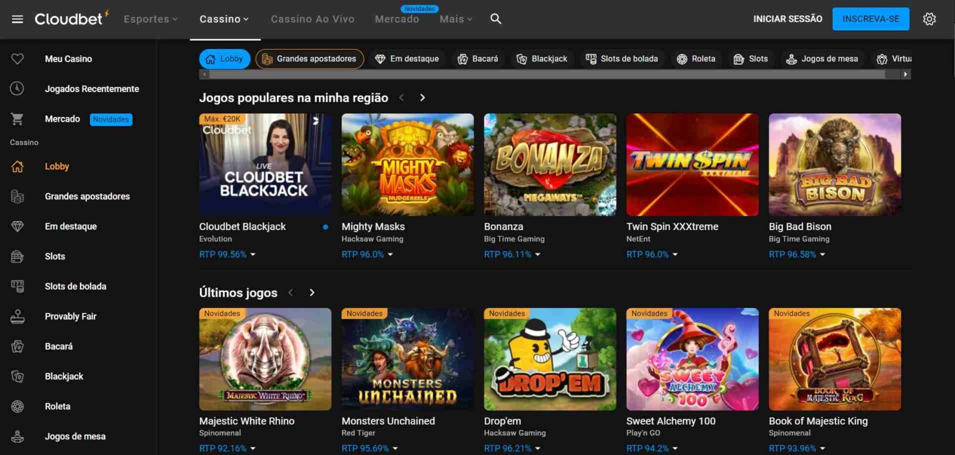This screenshot has height=455, width=955.
Task: Open the search magnifier icon
Action: click(495, 19)
